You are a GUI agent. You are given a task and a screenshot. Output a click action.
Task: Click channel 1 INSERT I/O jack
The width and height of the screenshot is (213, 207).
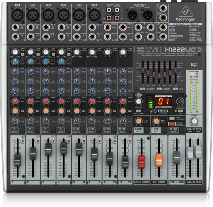pyautogui.click(x=15, y=37)
